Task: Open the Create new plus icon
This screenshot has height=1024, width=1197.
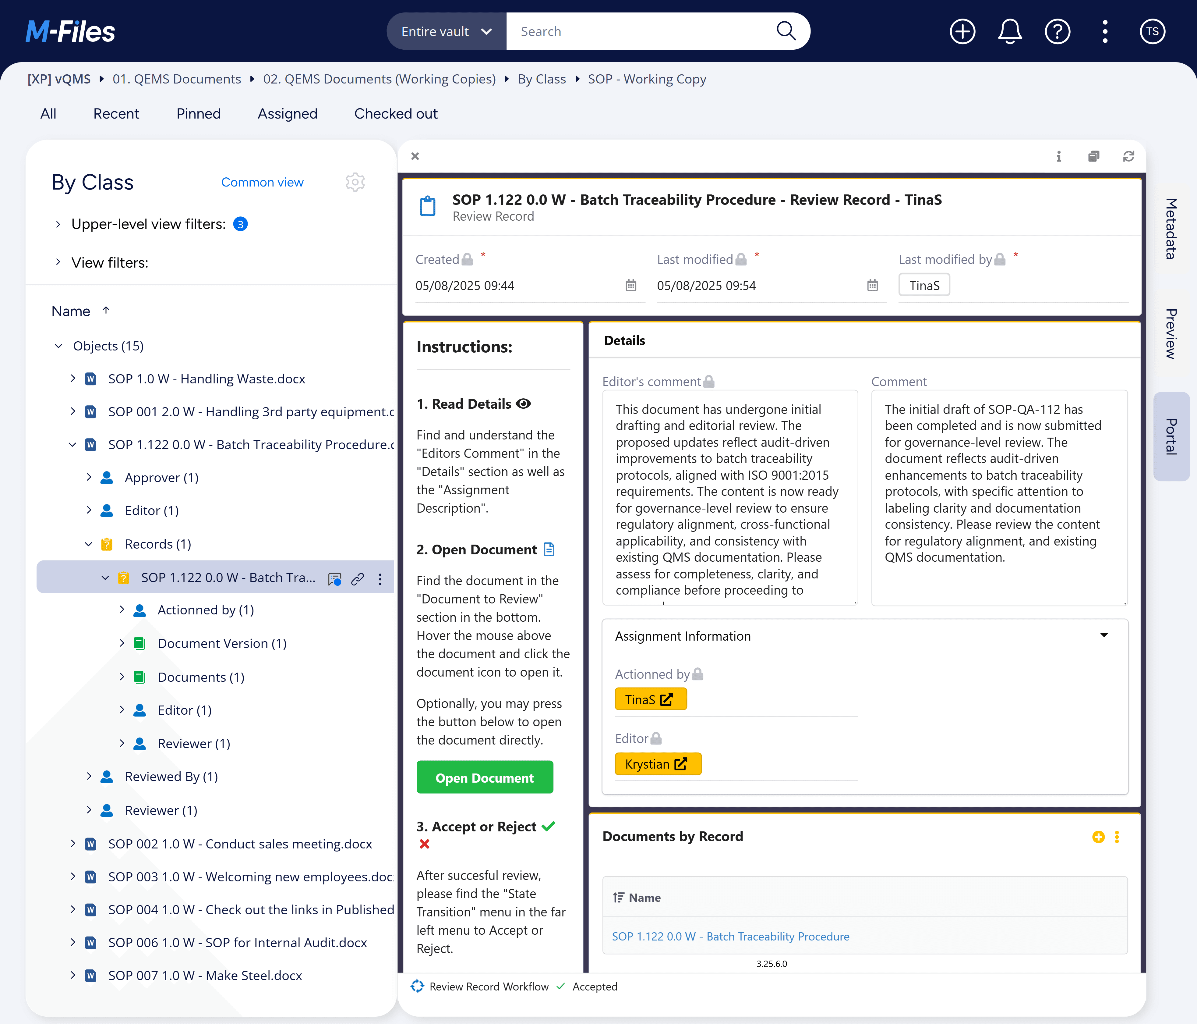Action: point(962,31)
